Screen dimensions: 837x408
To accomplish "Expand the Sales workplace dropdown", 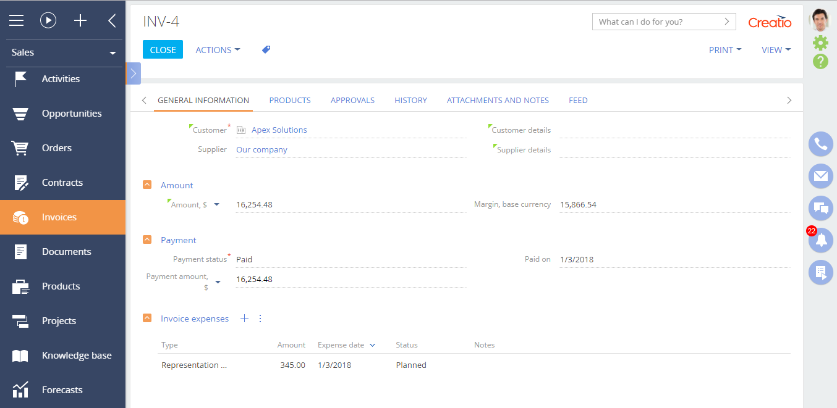I will (113, 53).
